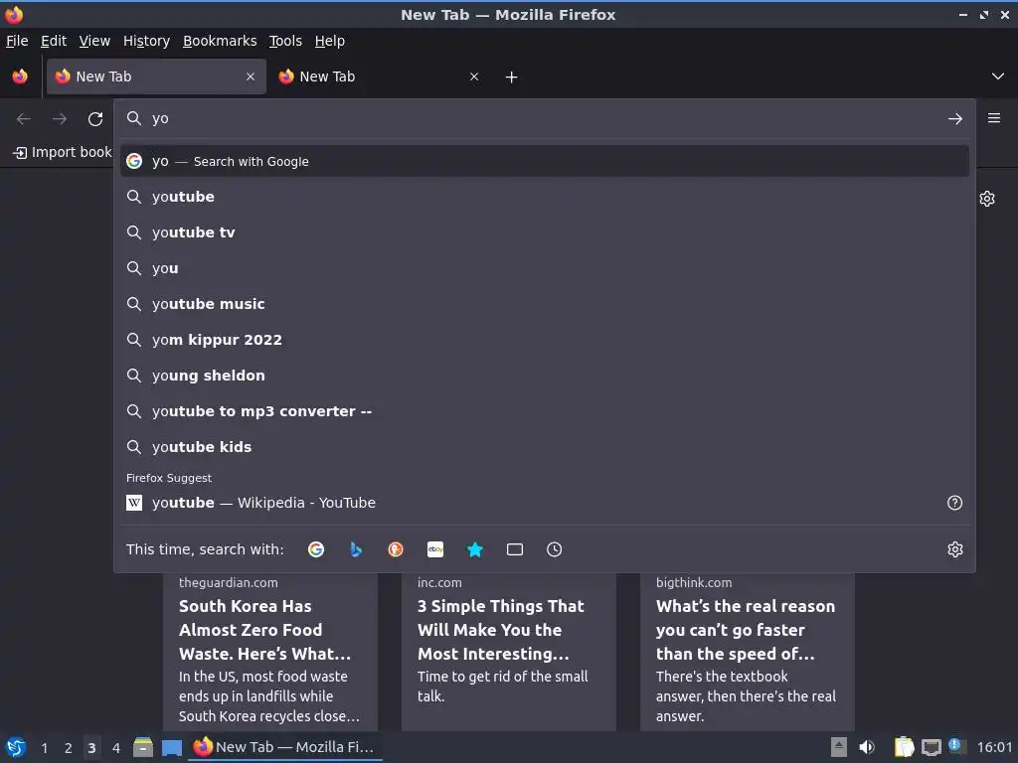This screenshot has width=1018, height=763.
Task: Open the Edit menu
Action: (54, 41)
